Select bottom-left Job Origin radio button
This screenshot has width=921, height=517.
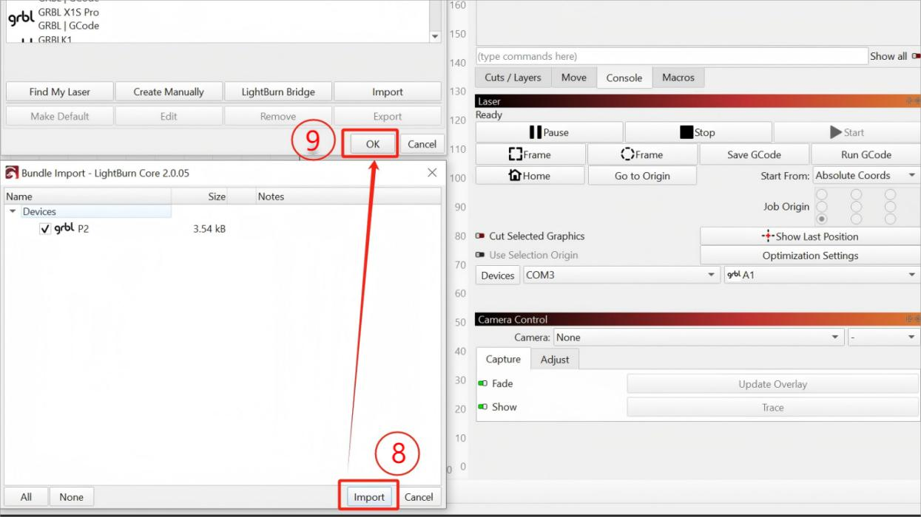pyautogui.click(x=820, y=219)
